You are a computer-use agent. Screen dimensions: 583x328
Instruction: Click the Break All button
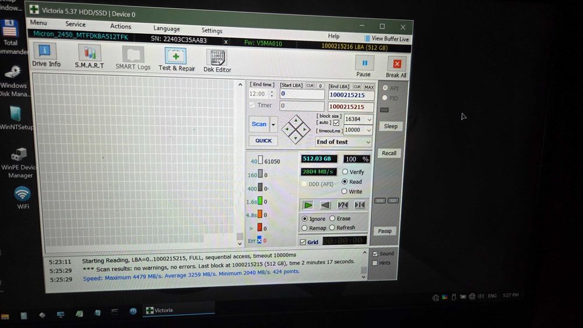coord(396,67)
